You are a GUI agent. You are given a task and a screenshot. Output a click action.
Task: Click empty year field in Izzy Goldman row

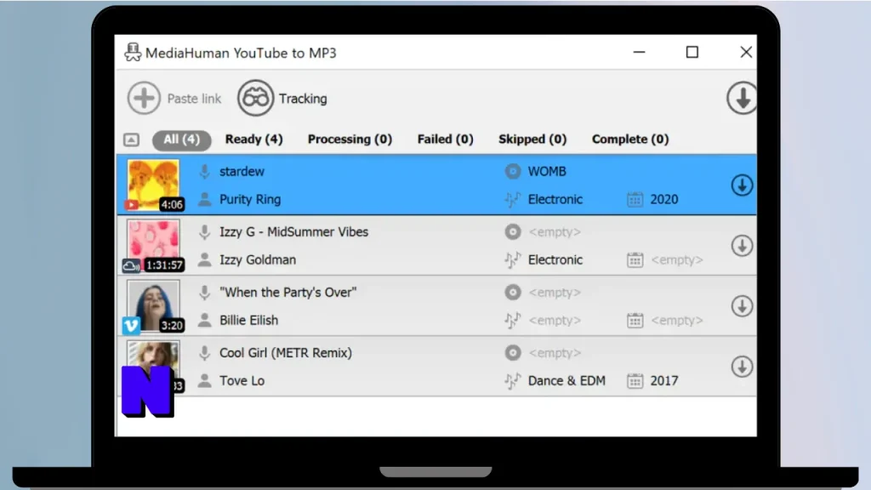[x=677, y=260]
